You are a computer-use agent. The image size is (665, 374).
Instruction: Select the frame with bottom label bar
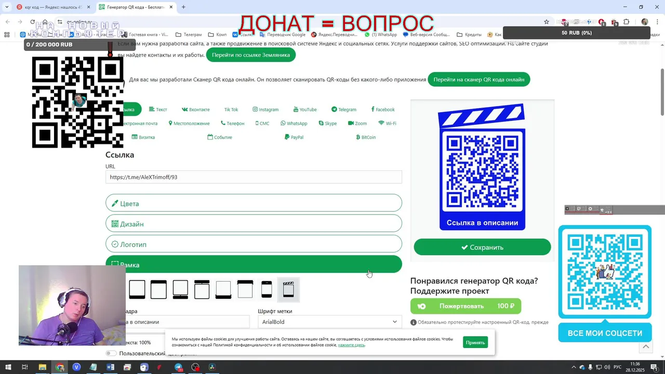click(137, 289)
